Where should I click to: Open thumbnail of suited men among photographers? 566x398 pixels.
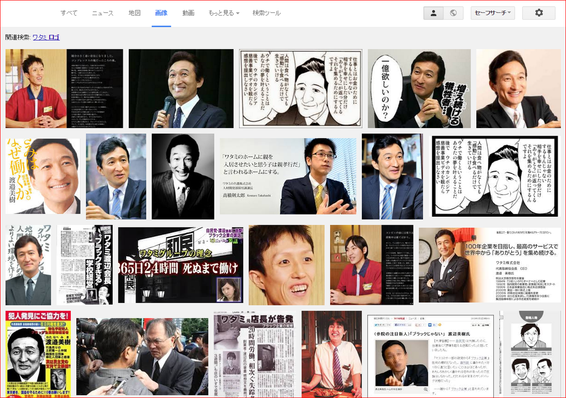click(142, 357)
